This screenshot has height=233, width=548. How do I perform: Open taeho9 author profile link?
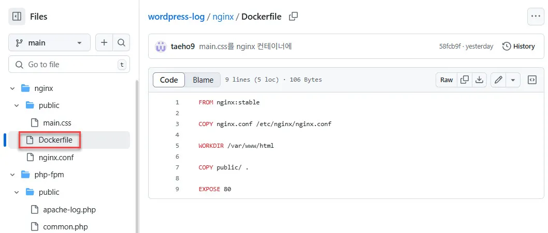[x=182, y=46]
